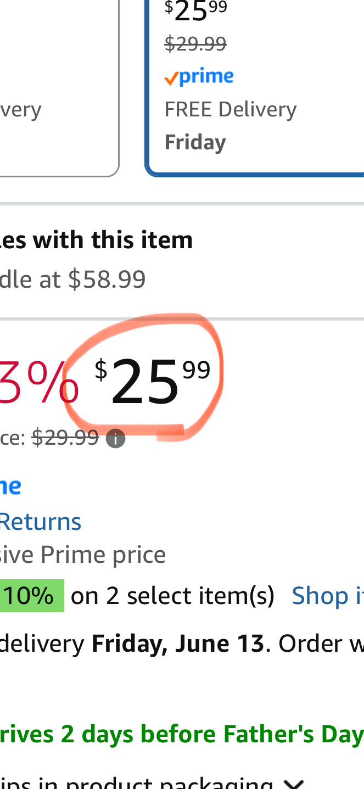Click the strikethrough $29.99 in the option card
364x789 pixels.
click(x=195, y=44)
